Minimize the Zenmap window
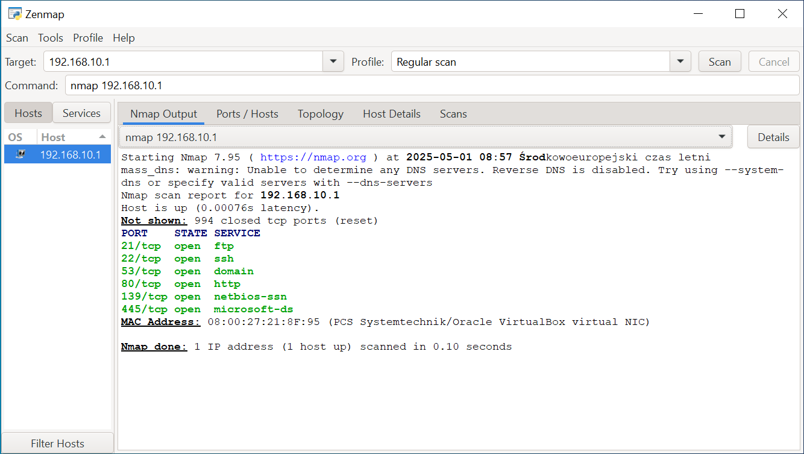Screen dimensions: 804x454 [x=698, y=14]
